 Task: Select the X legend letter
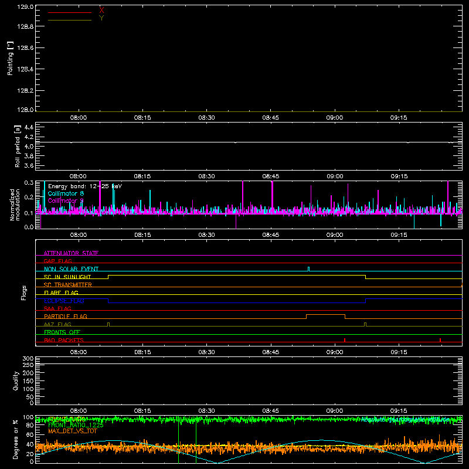tap(101, 11)
